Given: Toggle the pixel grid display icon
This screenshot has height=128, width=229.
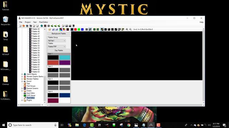Looking at the screenshot, I should [x=87, y=30].
